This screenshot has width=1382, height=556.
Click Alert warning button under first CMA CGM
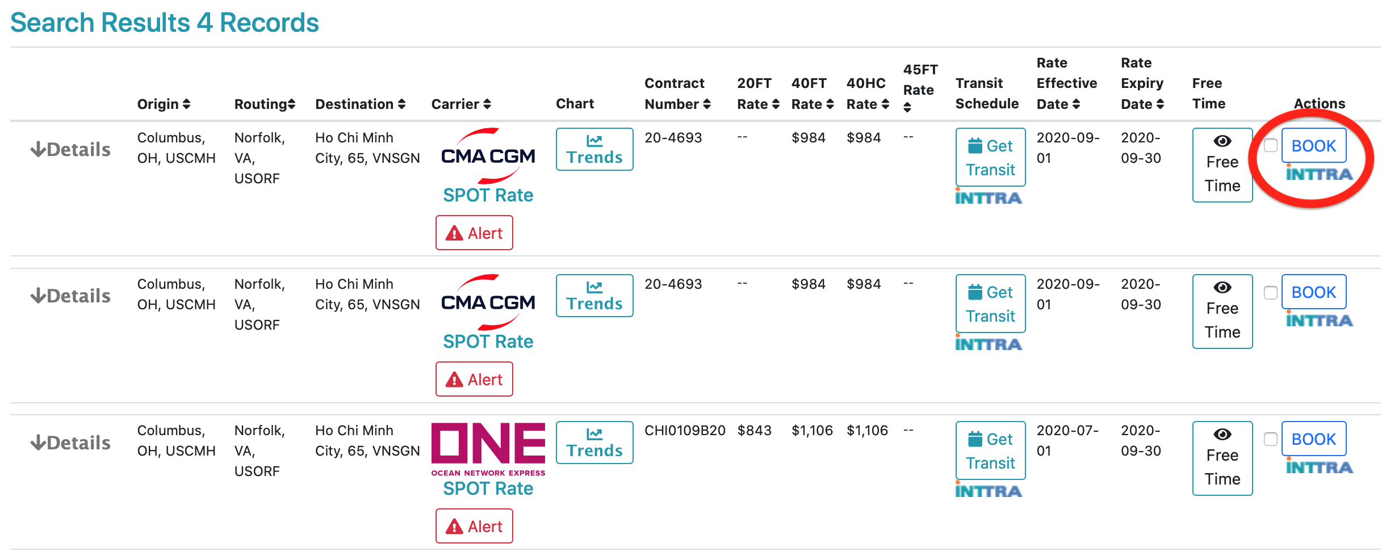point(474,233)
